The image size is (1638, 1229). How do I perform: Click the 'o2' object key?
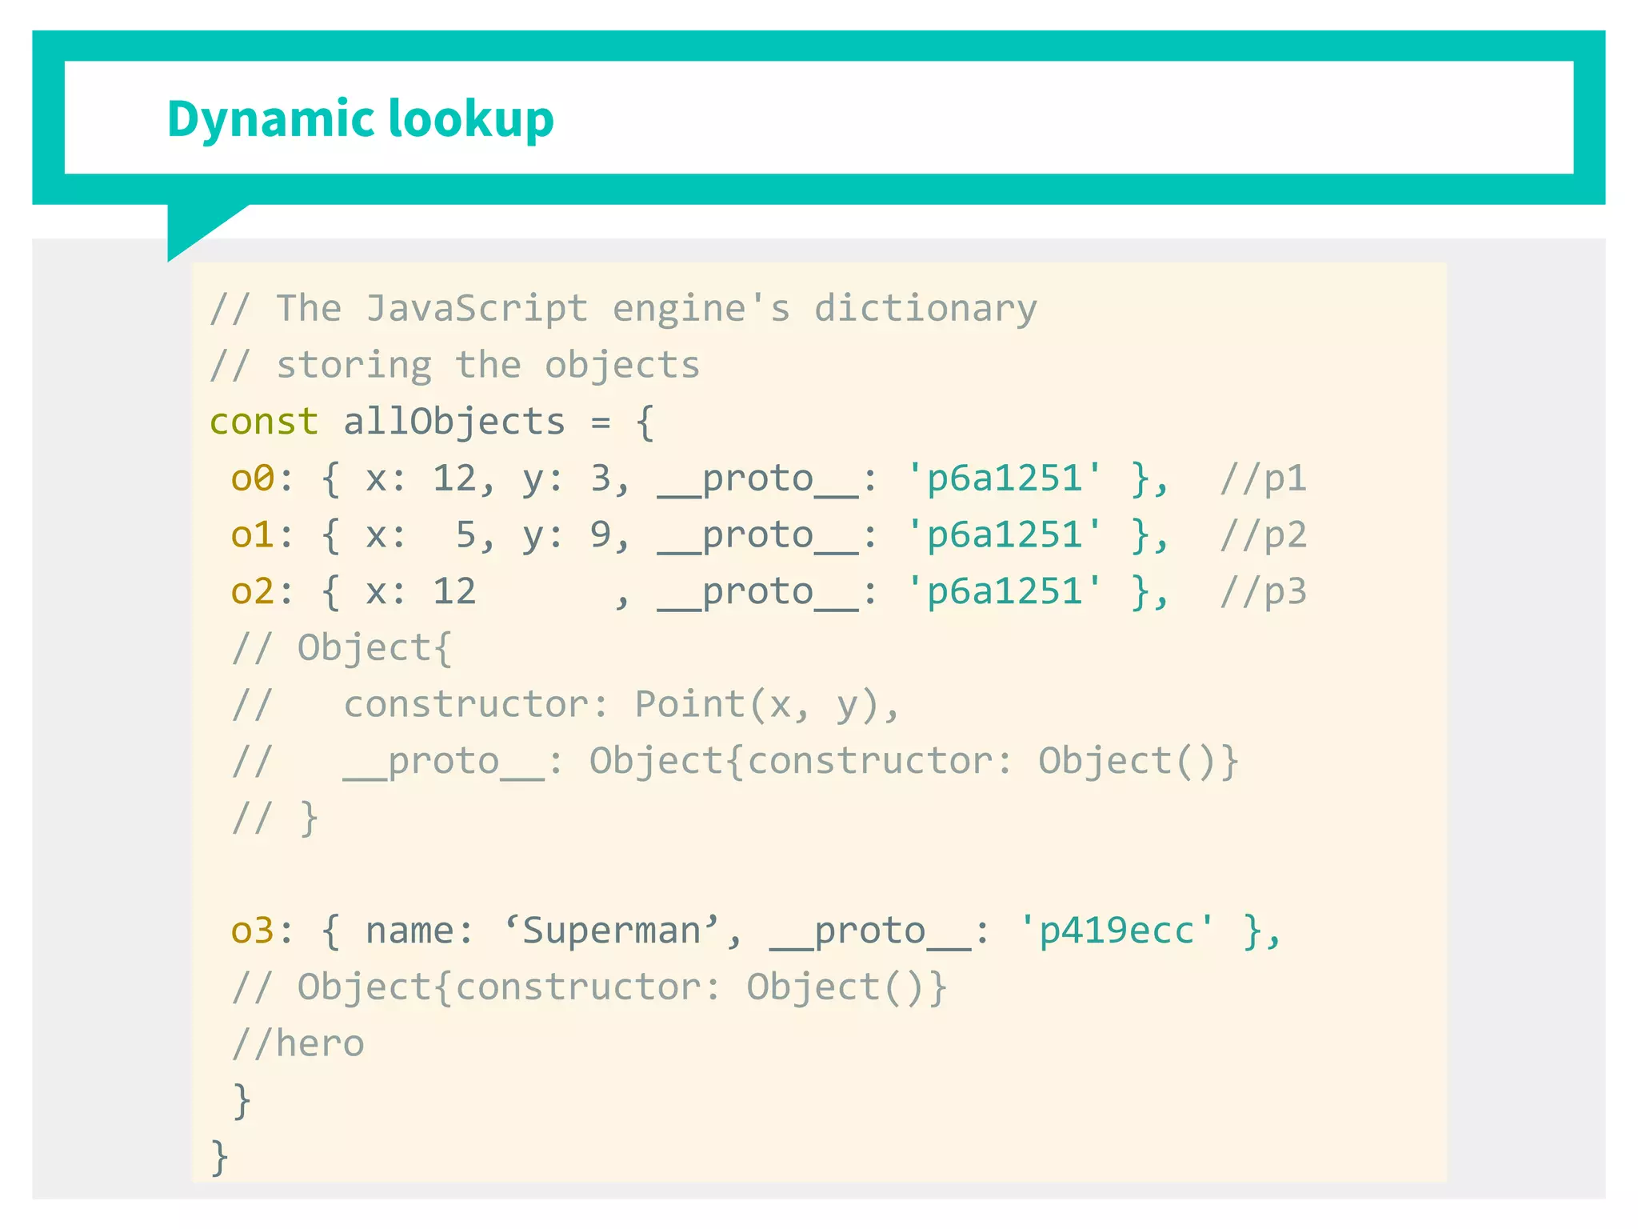point(252,591)
